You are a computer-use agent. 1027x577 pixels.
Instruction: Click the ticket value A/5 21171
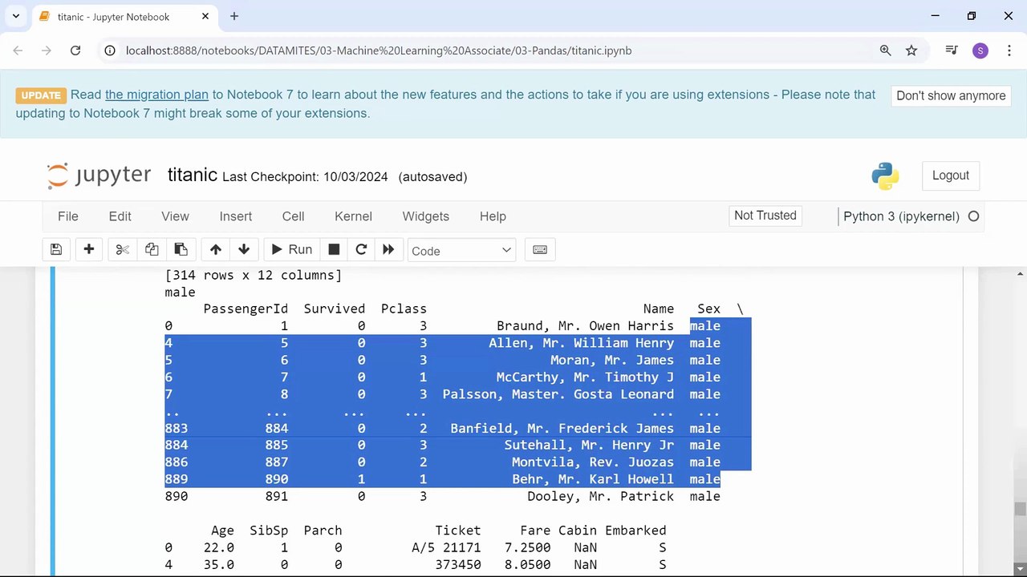[x=446, y=548]
